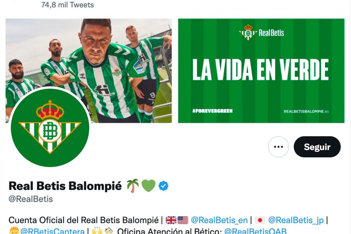Click the palm tree emoji in name
The width and height of the screenshot is (351, 234).
point(133,186)
